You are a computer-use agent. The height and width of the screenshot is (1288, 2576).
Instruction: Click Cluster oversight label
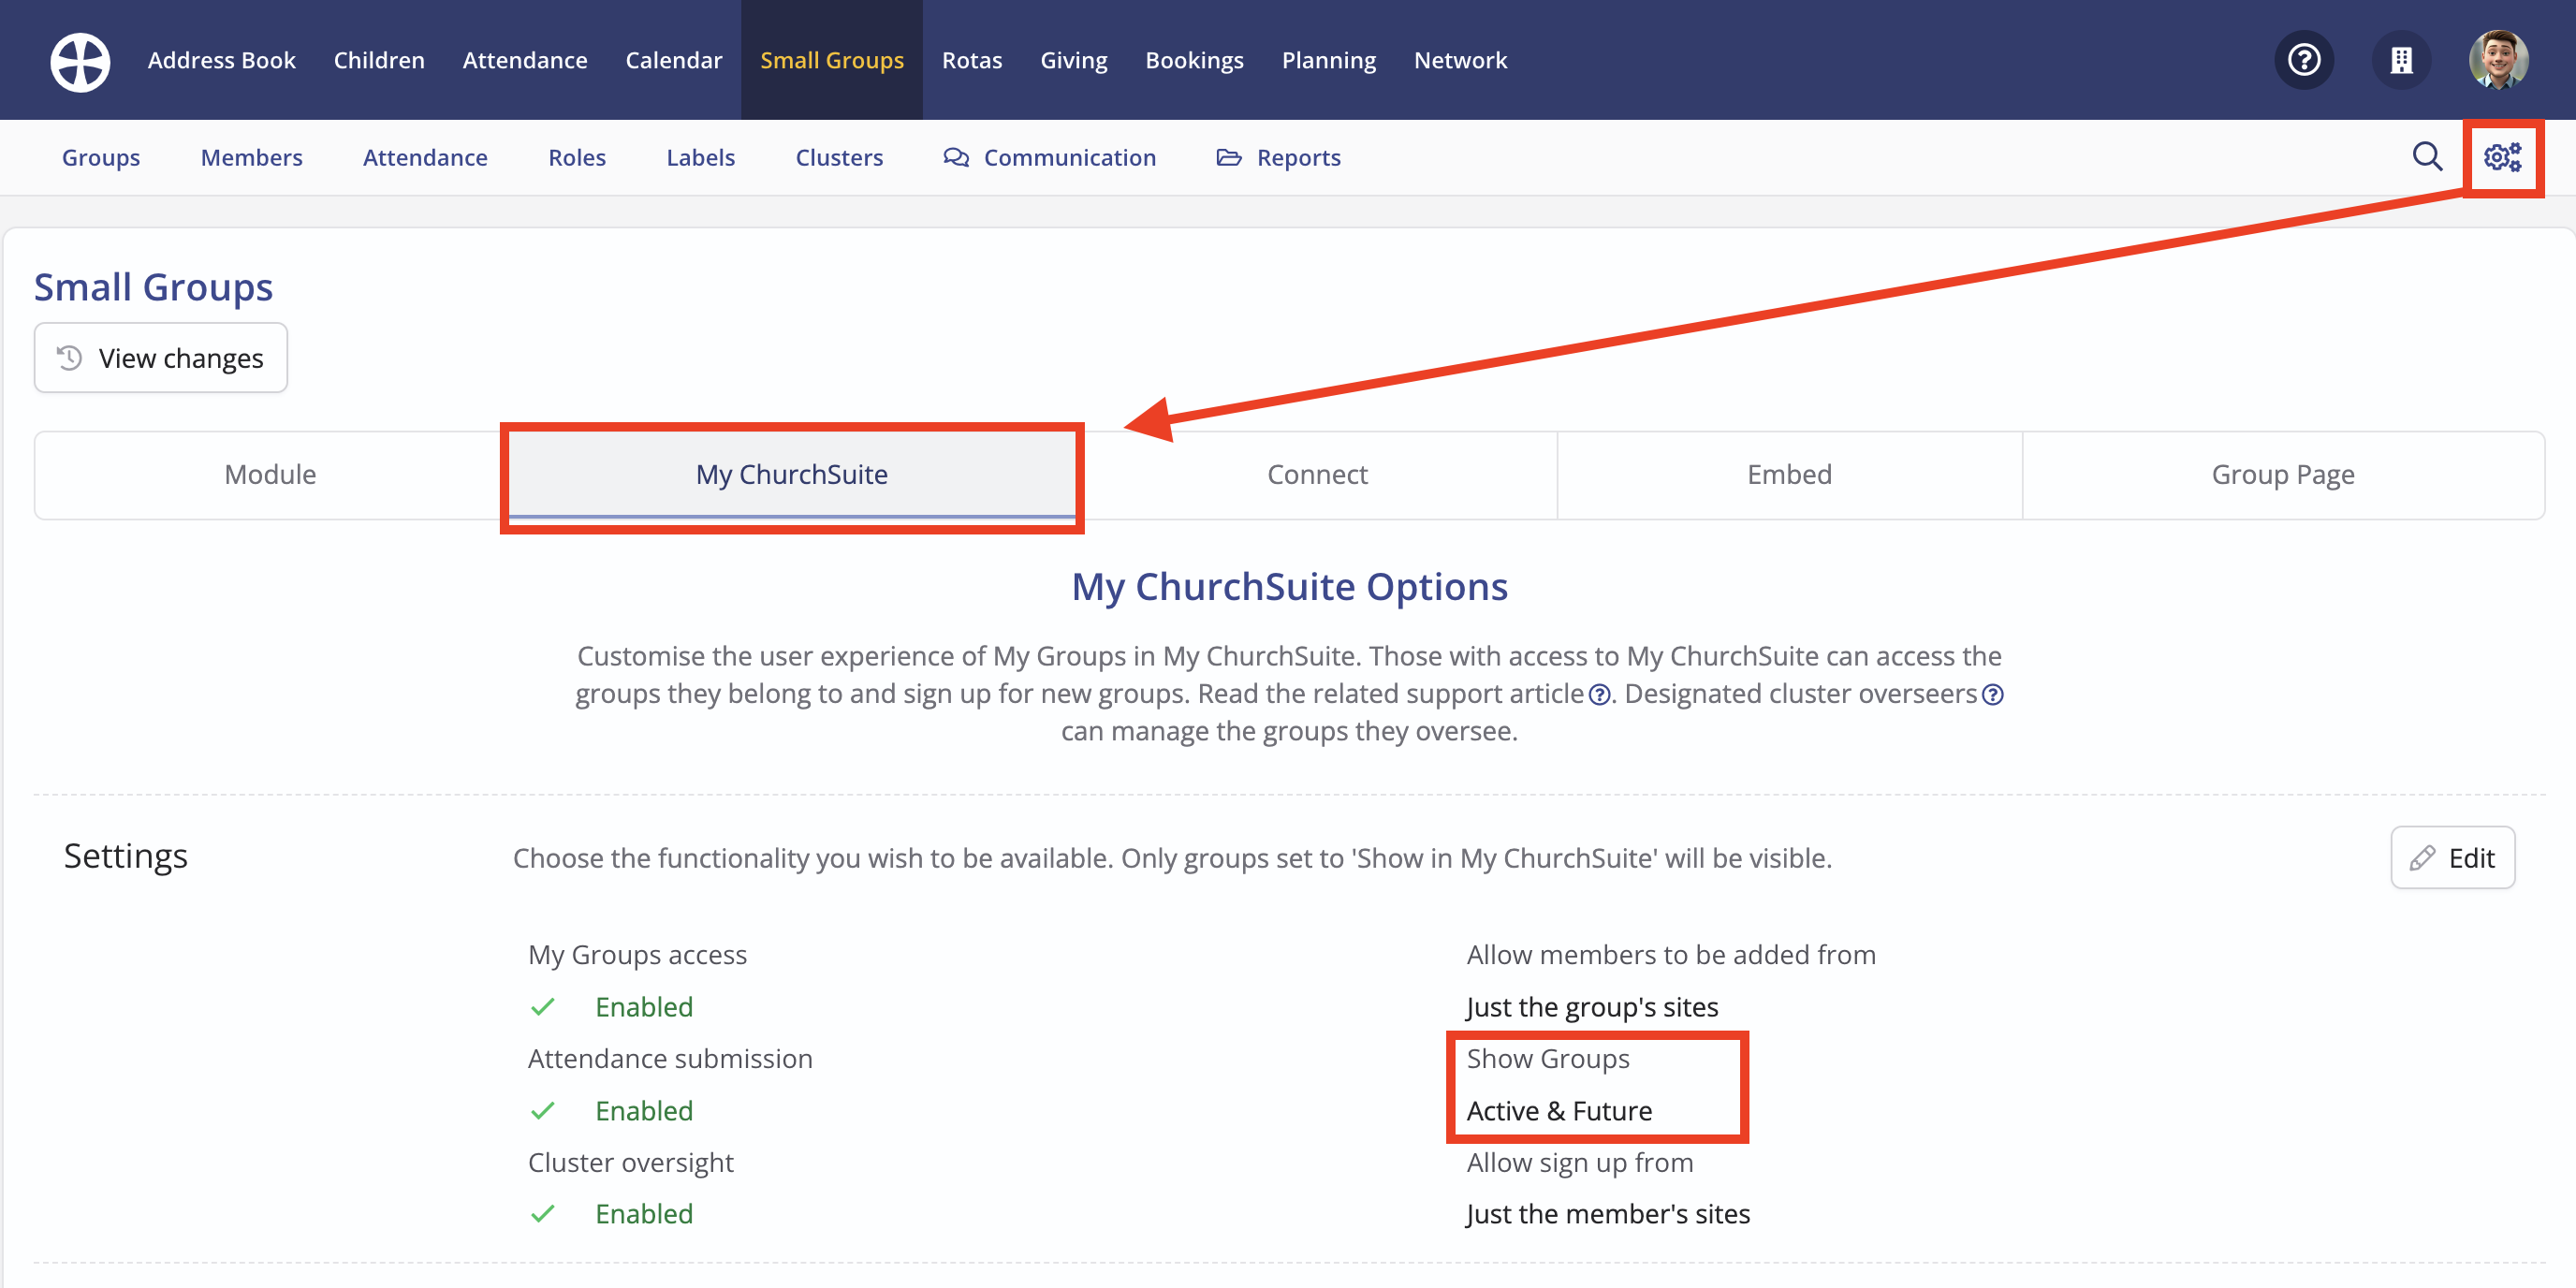click(x=630, y=1163)
